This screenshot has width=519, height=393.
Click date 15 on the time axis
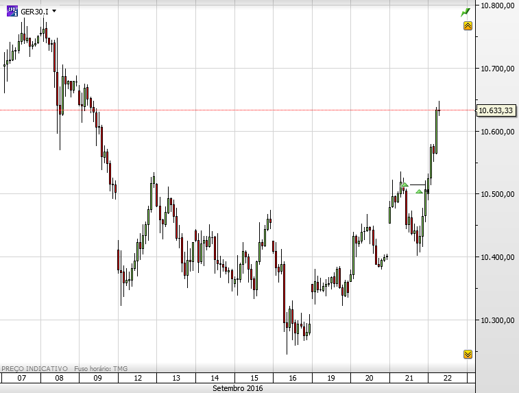[x=254, y=378]
